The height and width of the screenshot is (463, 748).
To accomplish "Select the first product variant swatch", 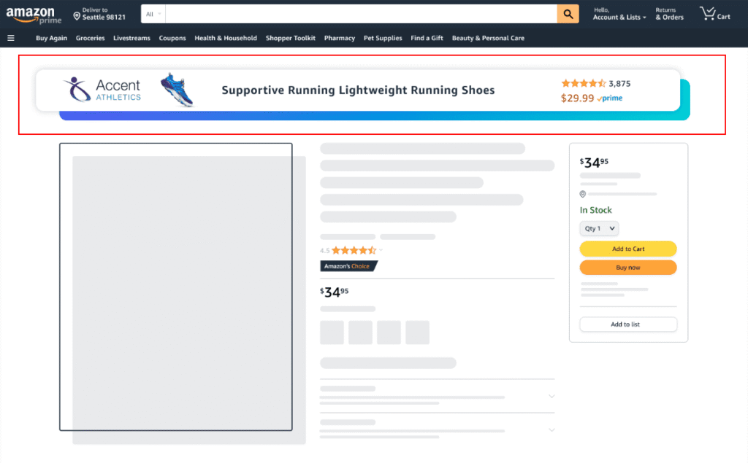I will click(x=332, y=332).
